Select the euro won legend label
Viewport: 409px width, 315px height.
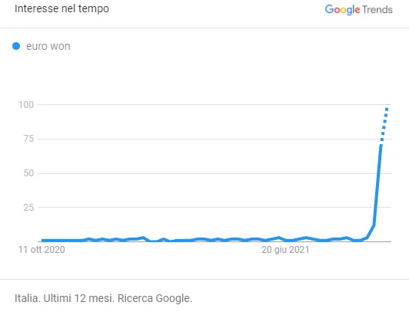pos(48,46)
